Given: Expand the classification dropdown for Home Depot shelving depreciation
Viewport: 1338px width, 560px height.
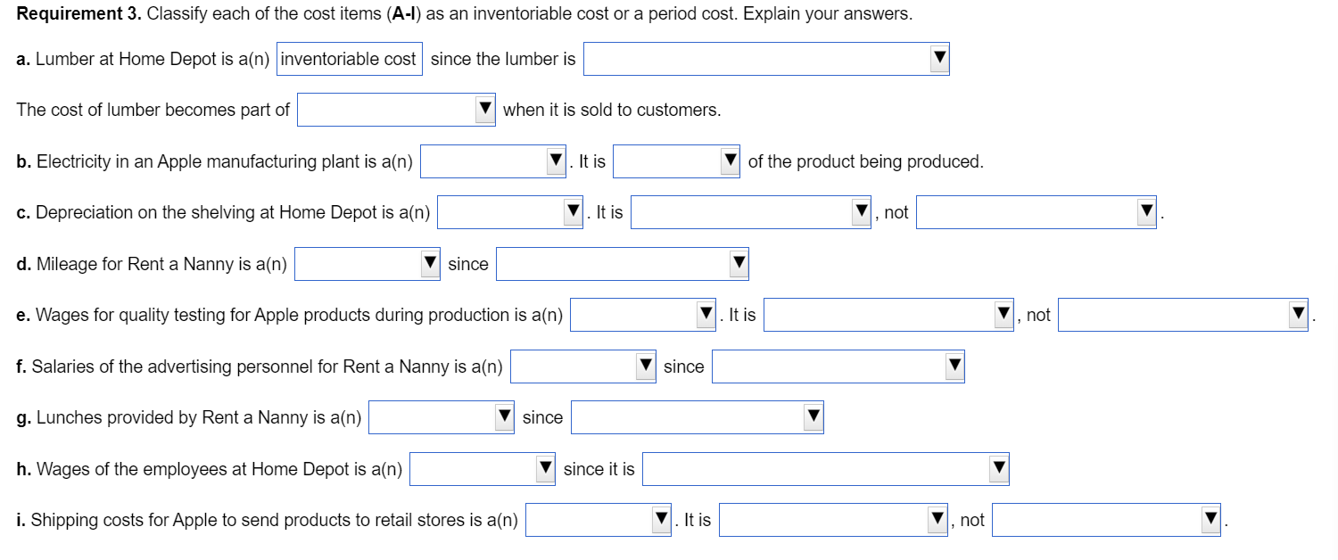Looking at the screenshot, I should click(x=572, y=211).
